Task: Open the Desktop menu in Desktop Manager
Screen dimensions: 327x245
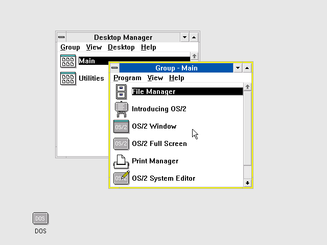Action: coord(121,47)
